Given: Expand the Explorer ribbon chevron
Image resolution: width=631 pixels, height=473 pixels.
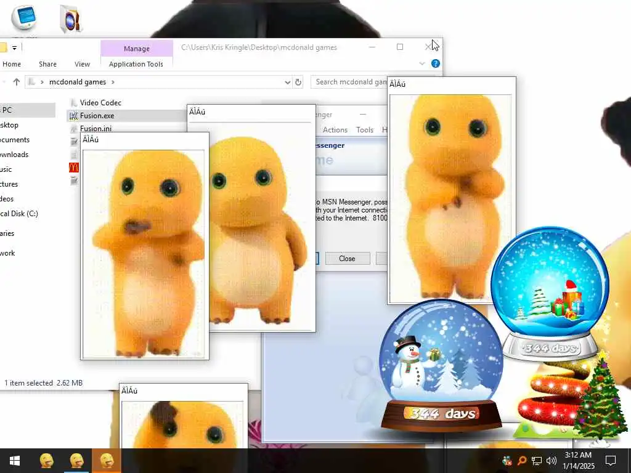Looking at the screenshot, I should click(421, 63).
